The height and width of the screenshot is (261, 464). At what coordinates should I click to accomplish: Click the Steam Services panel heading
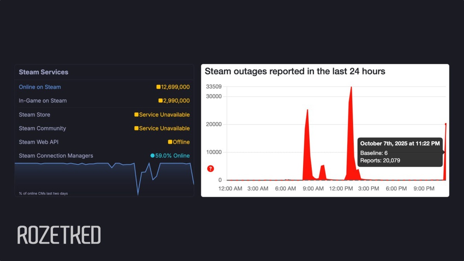coord(43,72)
